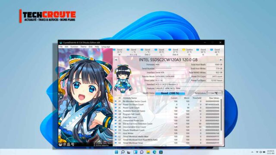Open taskbar Search
Viewport: 276px width, 155px height.
[x=123, y=152]
